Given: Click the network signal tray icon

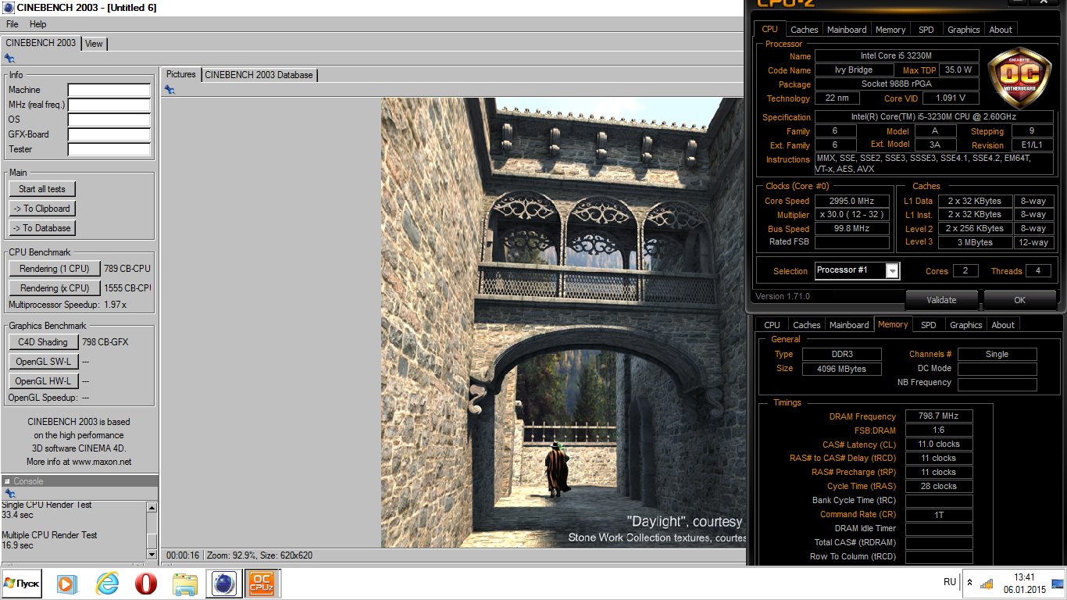Looking at the screenshot, I should [987, 584].
